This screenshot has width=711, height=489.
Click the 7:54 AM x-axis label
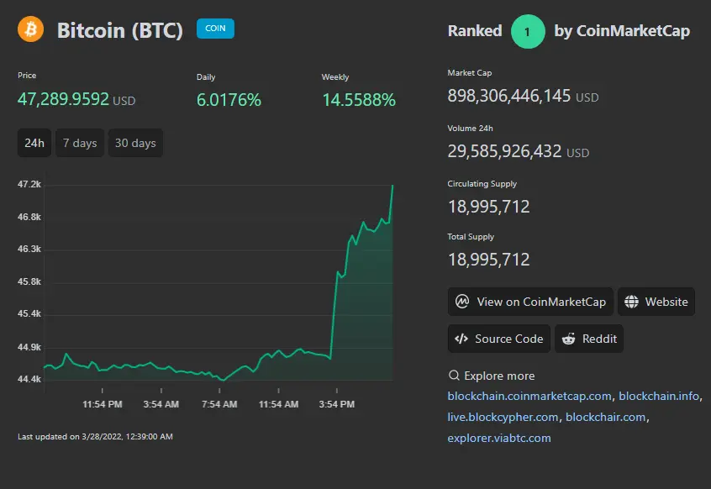click(219, 404)
